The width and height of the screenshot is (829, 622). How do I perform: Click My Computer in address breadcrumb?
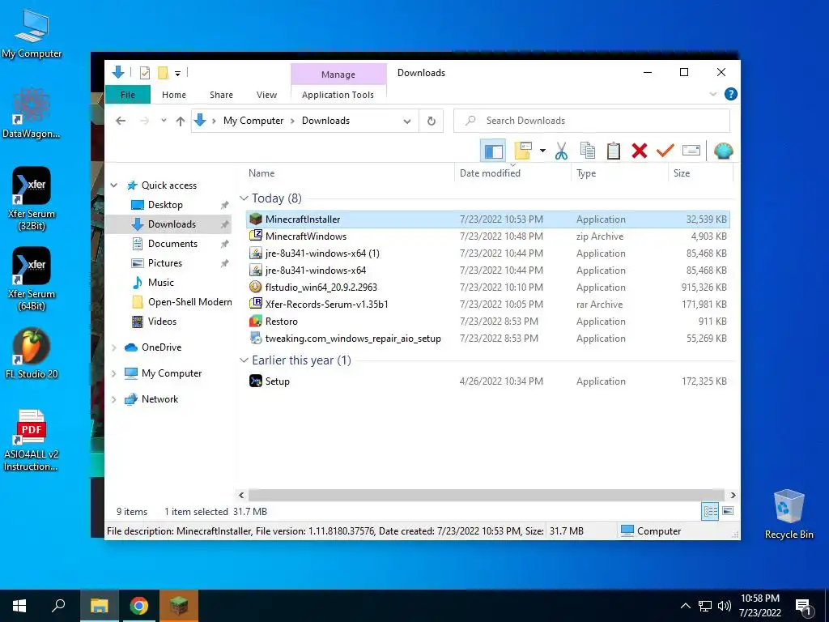pyautogui.click(x=253, y=121)
